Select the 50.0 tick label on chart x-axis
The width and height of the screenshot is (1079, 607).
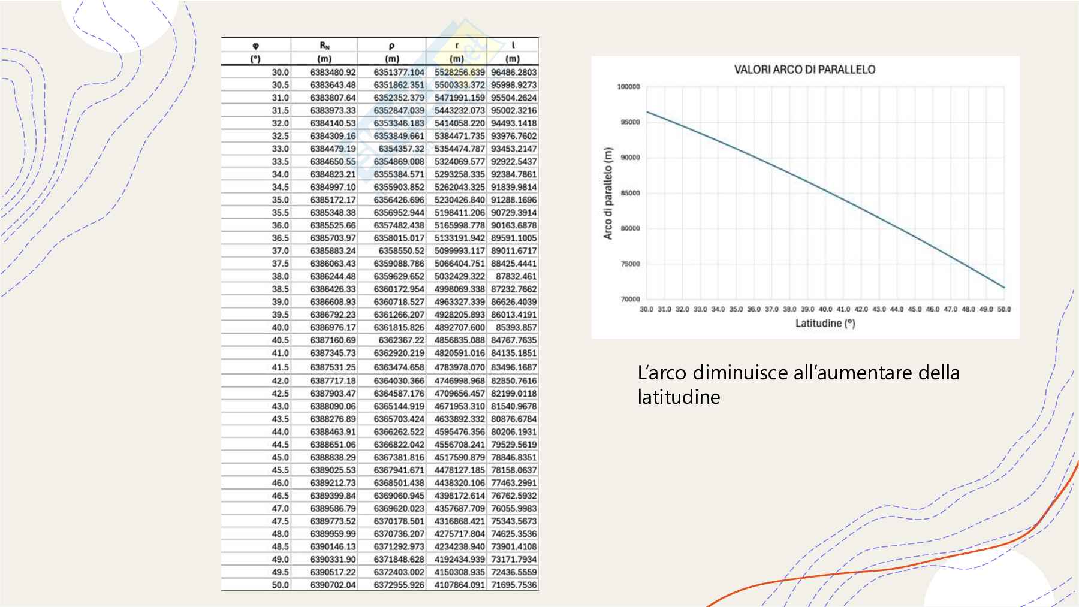coord(1003,309)
